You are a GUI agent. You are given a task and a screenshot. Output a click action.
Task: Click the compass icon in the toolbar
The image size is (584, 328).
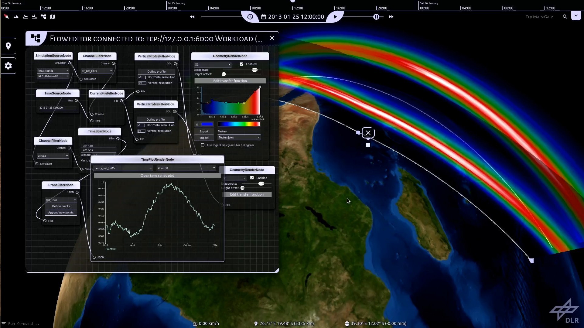click(6, 17)
